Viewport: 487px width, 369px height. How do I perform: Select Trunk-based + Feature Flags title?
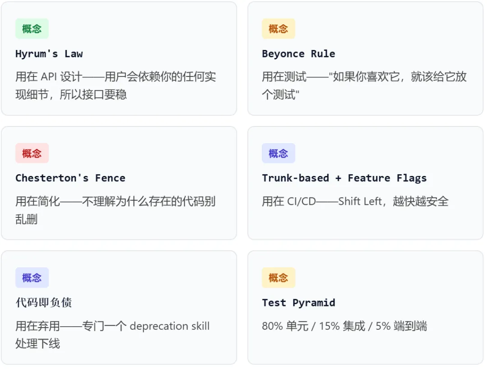pos(344,178)
